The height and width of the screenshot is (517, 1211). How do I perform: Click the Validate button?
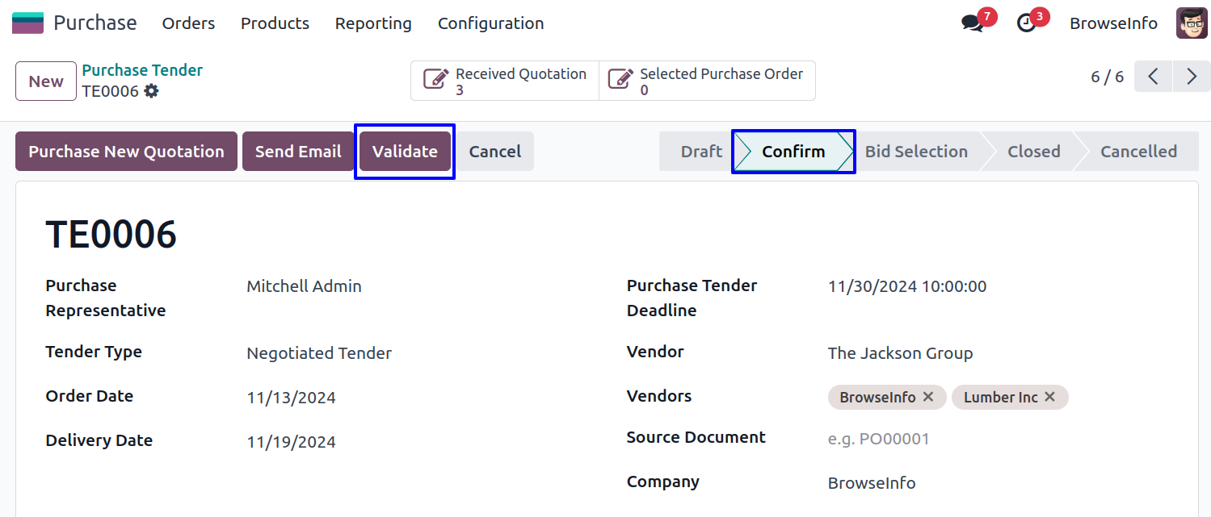pyautogui.click(x=405, y=152)
